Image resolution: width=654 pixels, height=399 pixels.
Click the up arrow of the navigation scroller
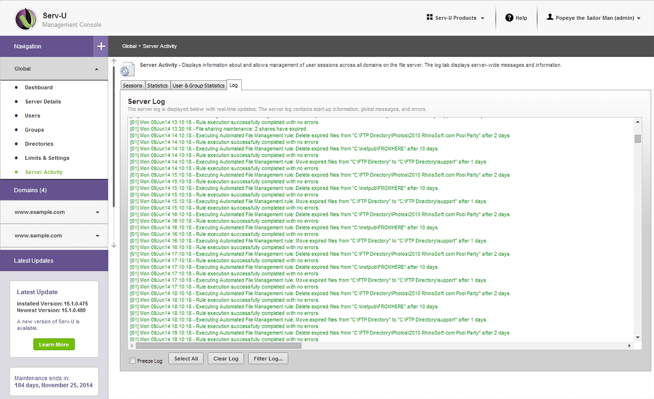(114, 61)
